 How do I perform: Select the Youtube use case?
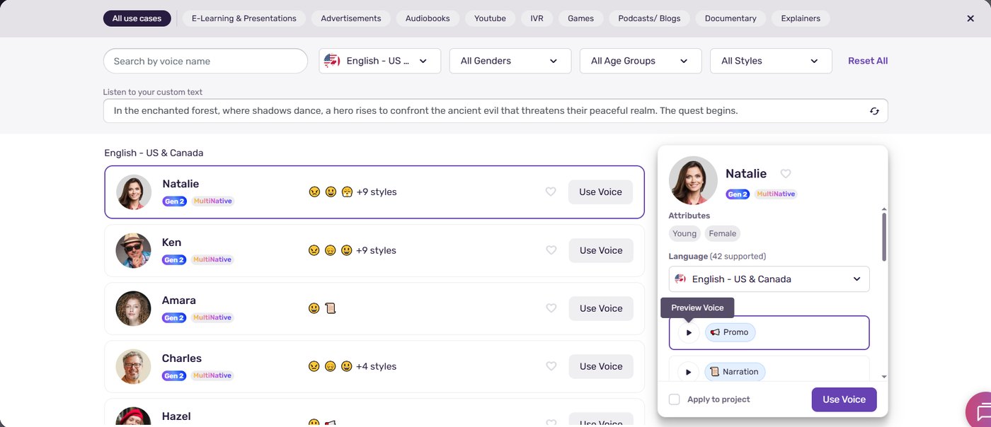click(490, 18)
